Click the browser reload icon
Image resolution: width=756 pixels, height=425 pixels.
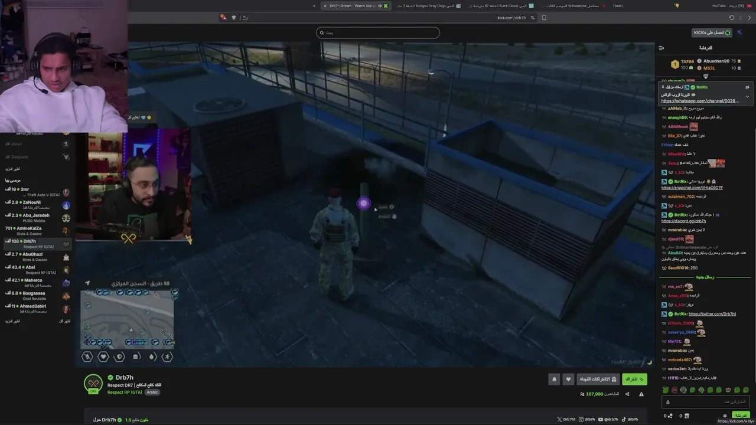coord(731,18)
